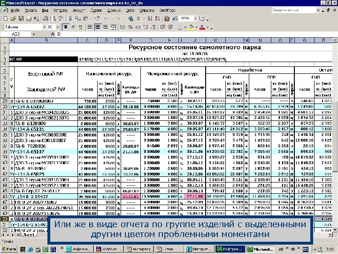Open the AutoSum functions dropdown arrow
Image resolution: width=338 pixels, height=254 pixels.
[144, 18]
